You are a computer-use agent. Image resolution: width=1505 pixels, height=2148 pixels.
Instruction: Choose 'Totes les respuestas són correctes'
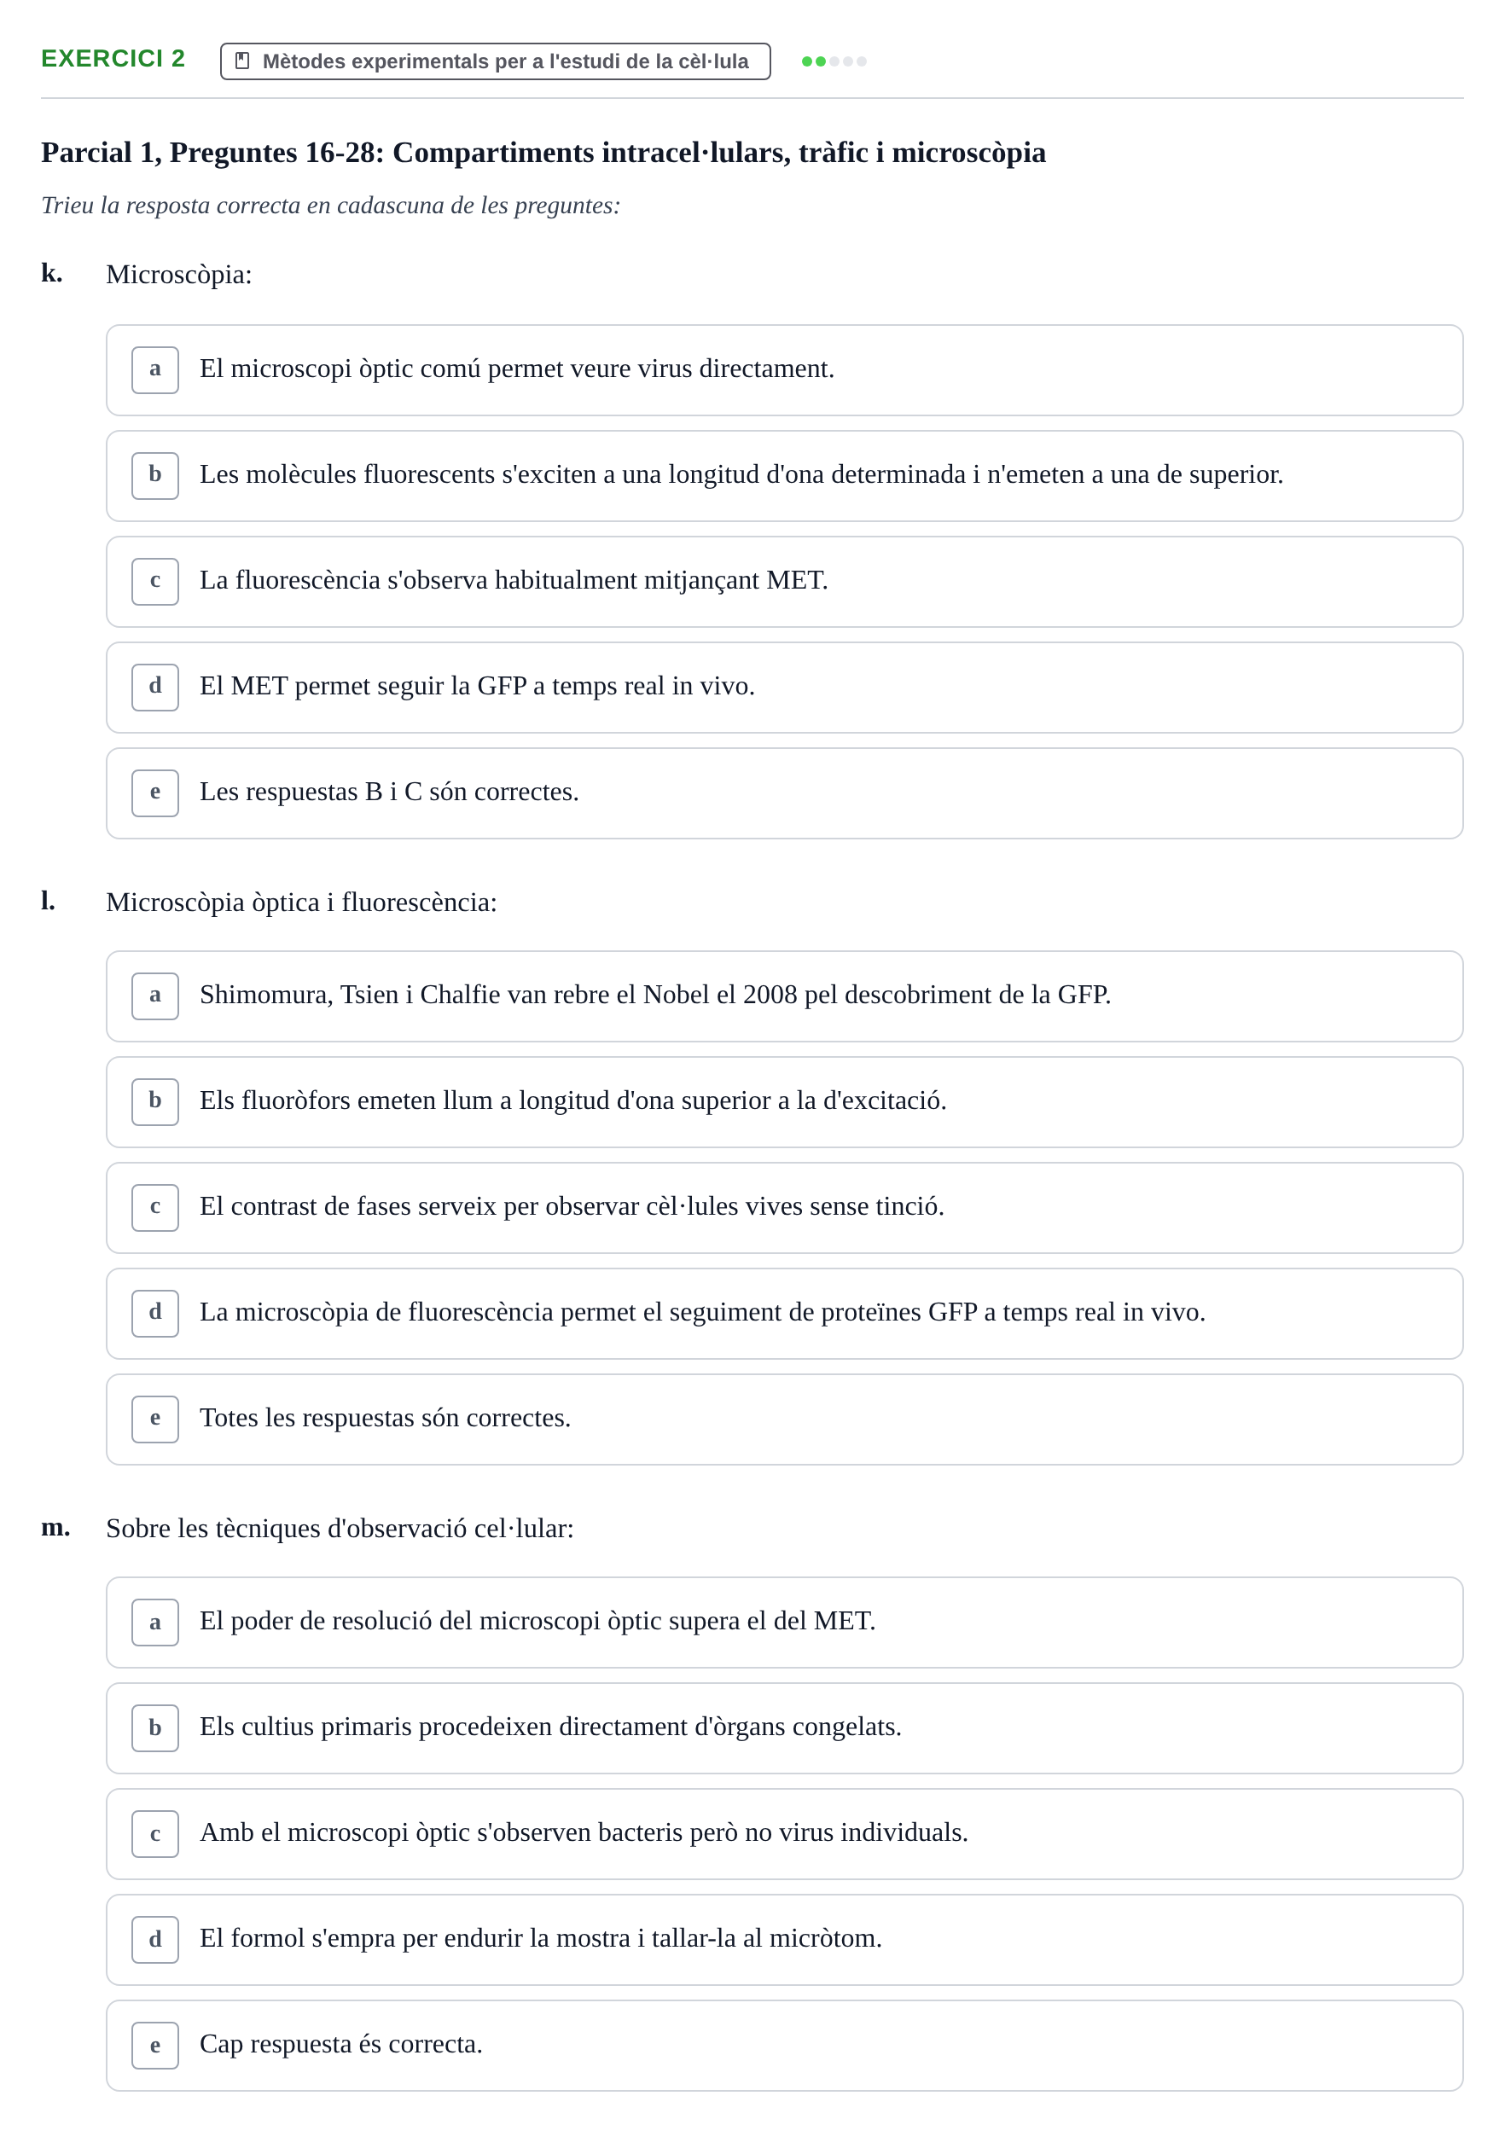[784, 1419]
